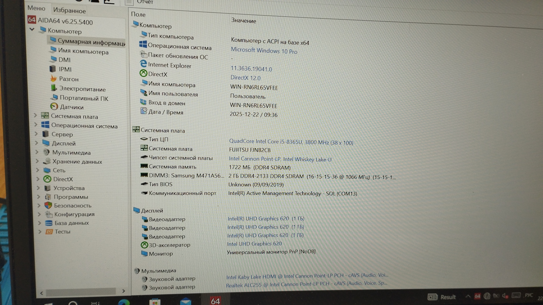The height and width of the screenshot is (305, 543).
Task: Open the Microsoft Windows 10 Pro link
Action: [264, 51]
